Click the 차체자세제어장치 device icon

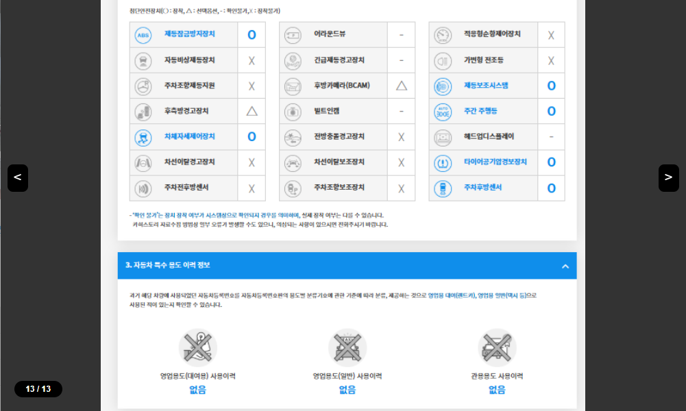point(143,136)
